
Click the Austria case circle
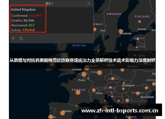[x=110, y=87]
